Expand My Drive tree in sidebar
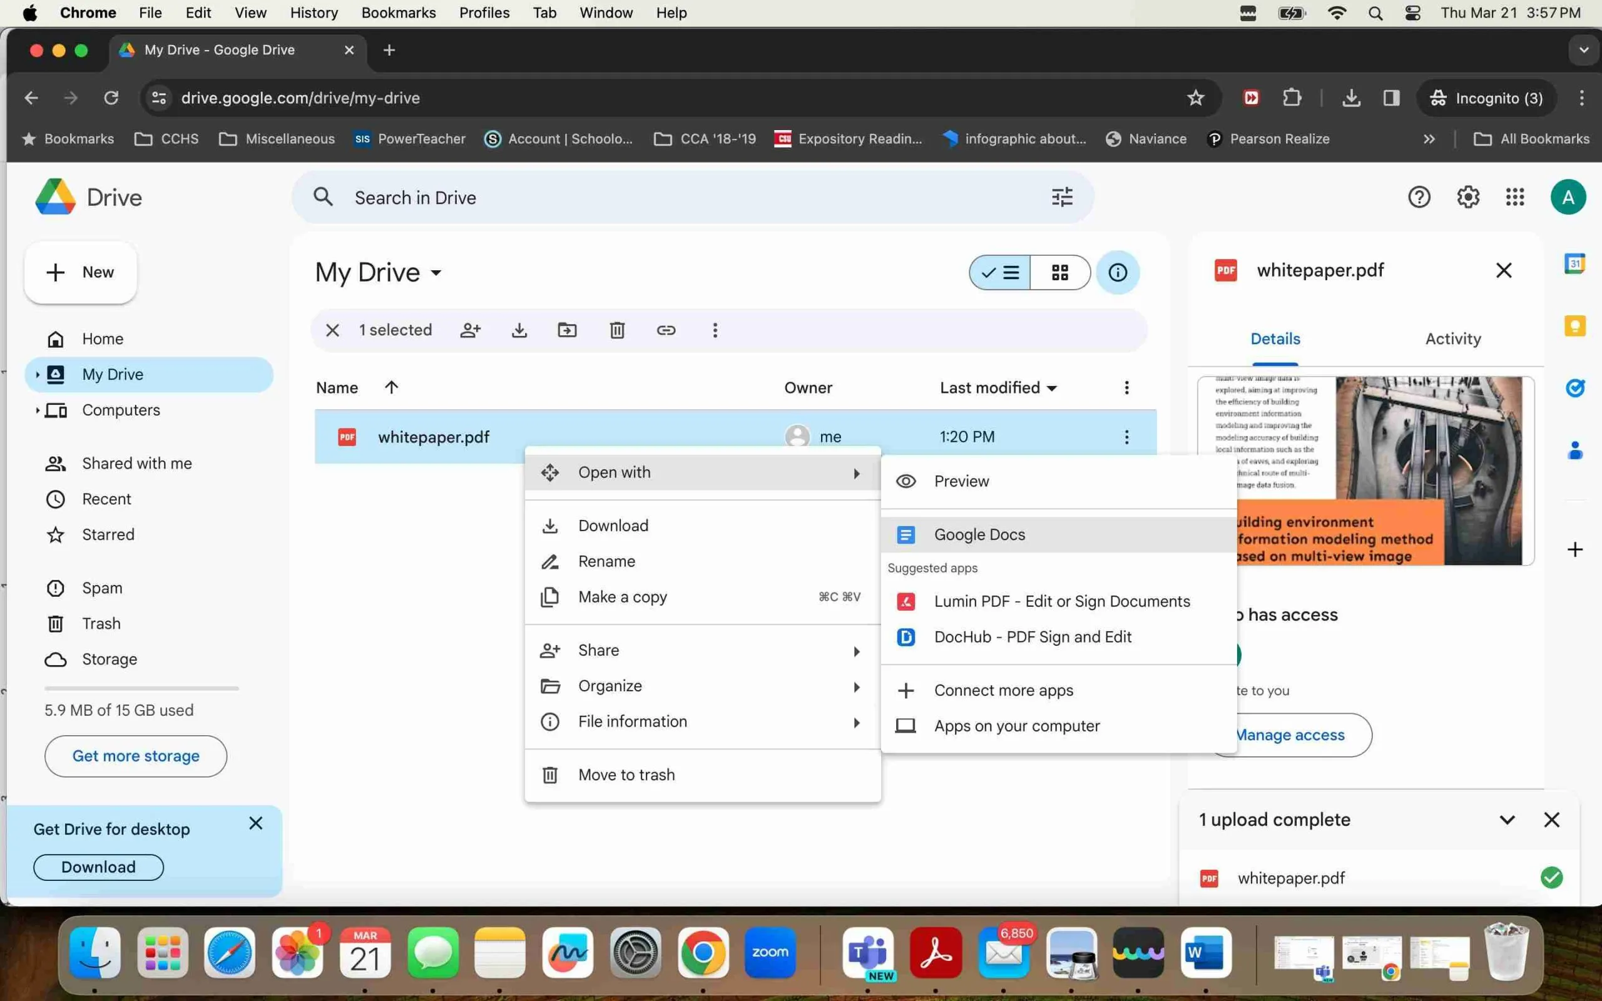1602x1001 pixels. (x=37, y=375)
